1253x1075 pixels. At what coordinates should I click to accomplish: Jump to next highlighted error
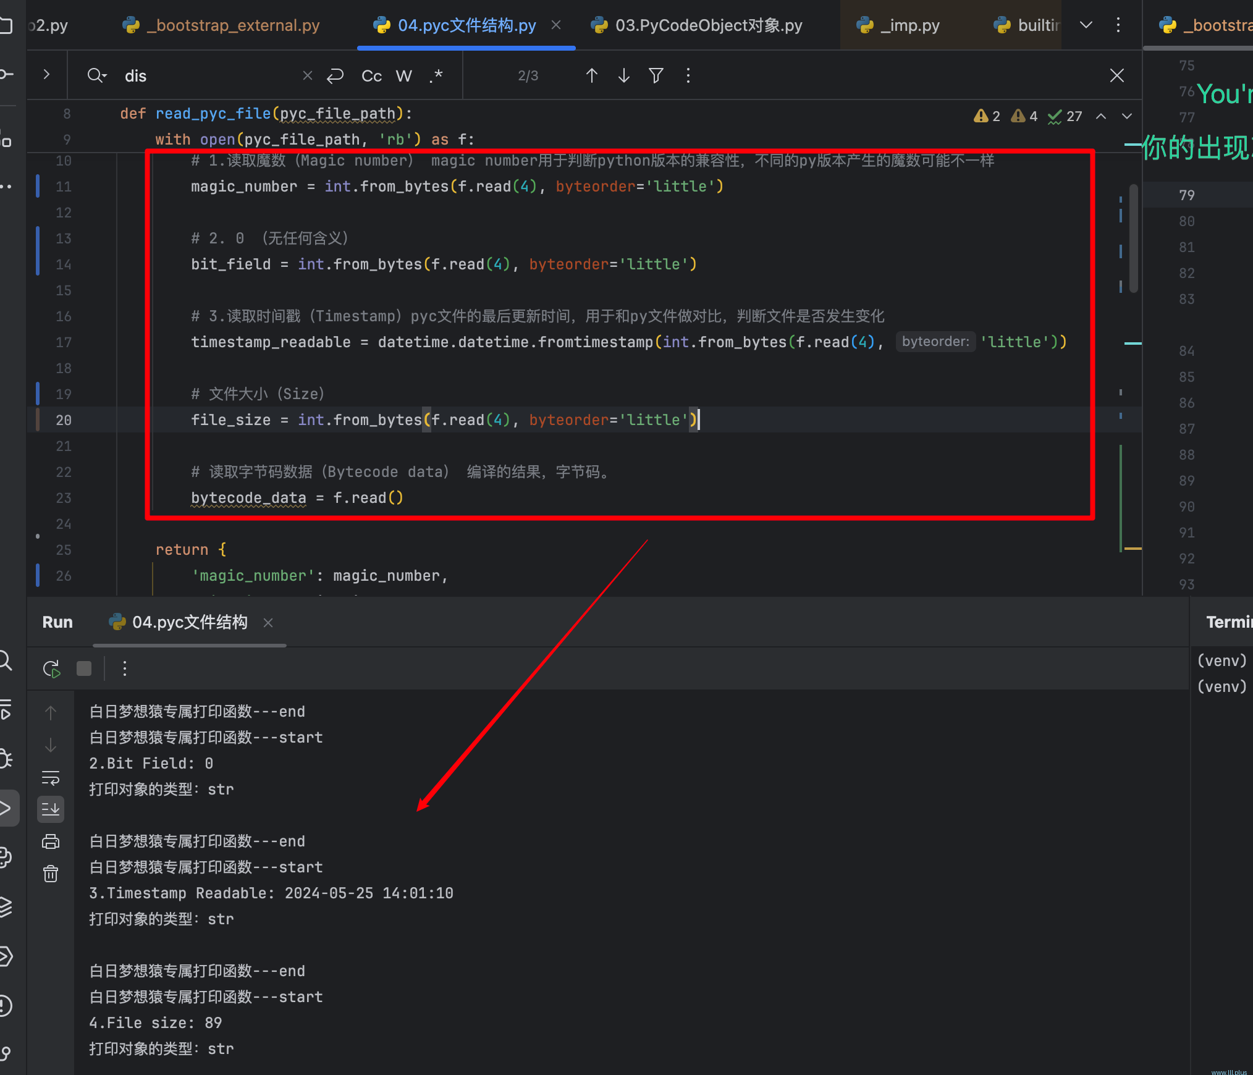coord(1127,116)
